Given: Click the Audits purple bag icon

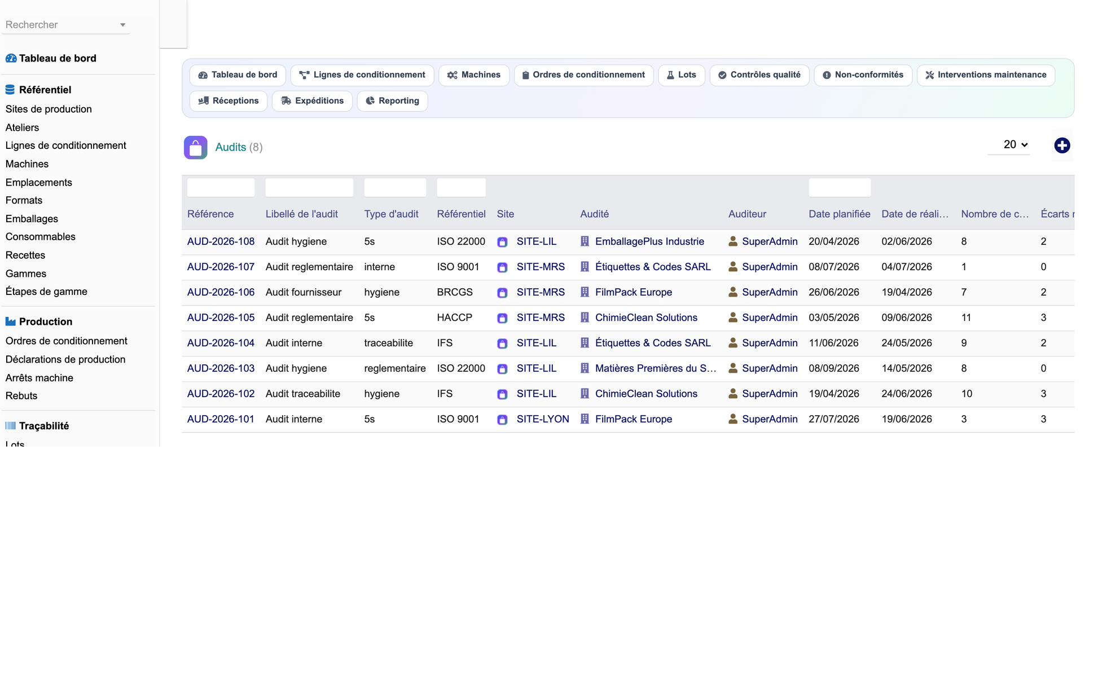Looking at the screenshot, I should [x=195, y=147].
